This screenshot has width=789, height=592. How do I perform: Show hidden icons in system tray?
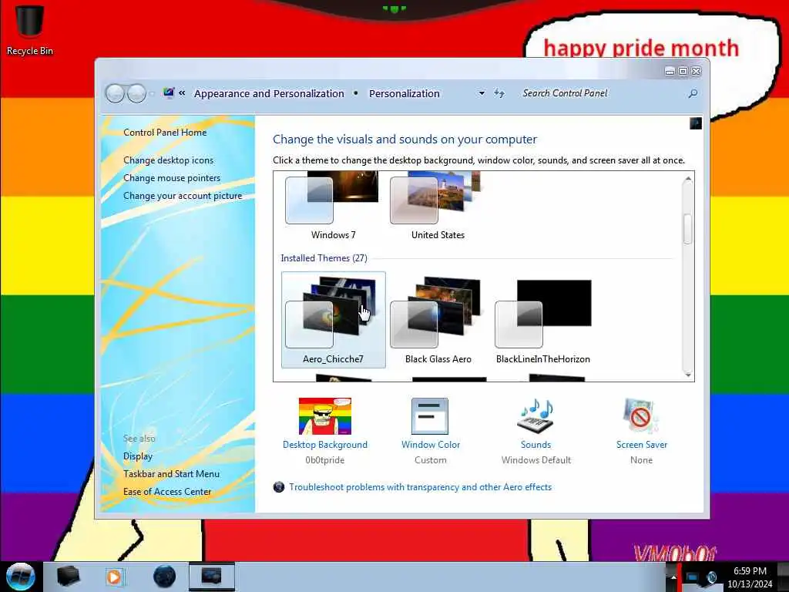(x=673, y=577)
